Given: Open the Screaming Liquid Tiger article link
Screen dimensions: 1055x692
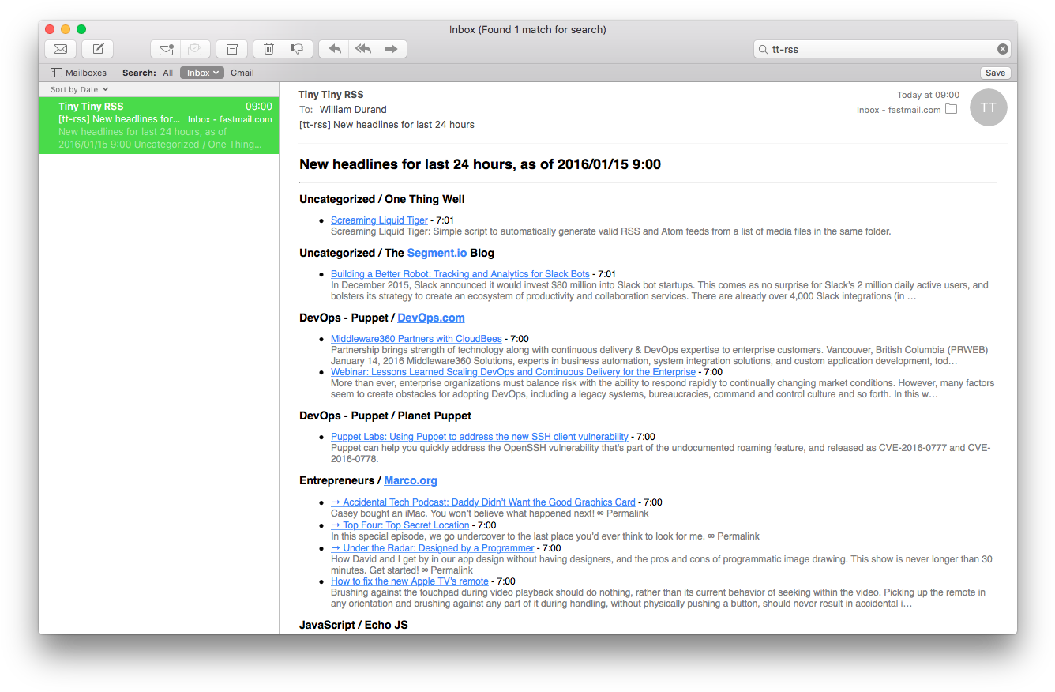Looking at the screenshot, I should [379, 220].
